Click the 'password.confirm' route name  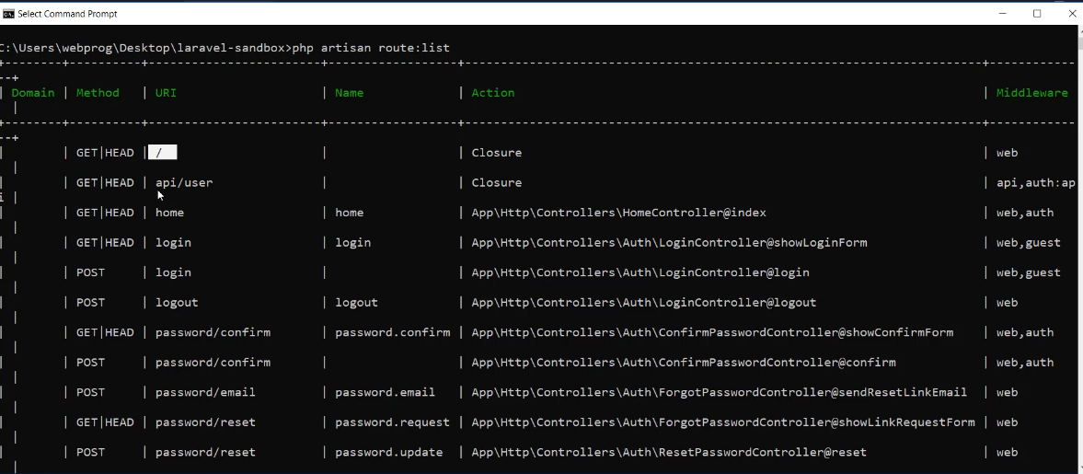pyautogui.click(x=392, y=332)
